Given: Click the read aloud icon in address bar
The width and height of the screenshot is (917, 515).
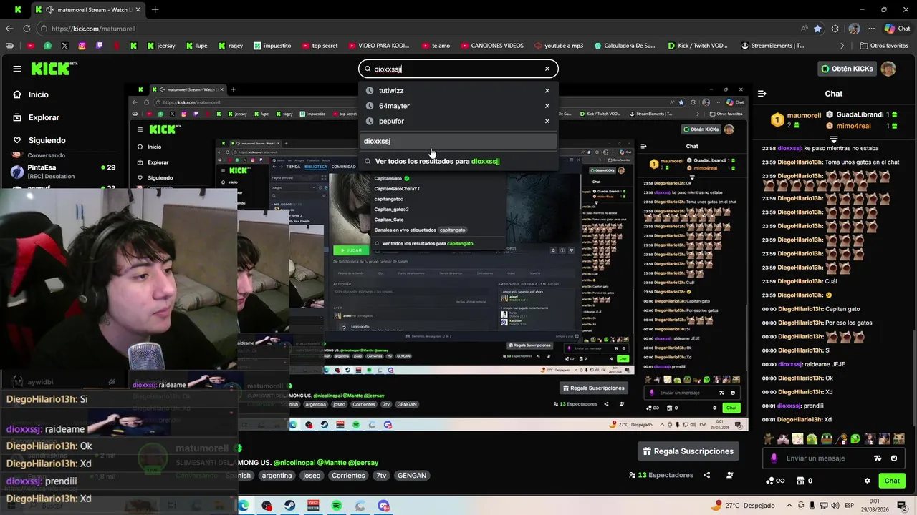Looking at the screenshot, I should [805, 29].
